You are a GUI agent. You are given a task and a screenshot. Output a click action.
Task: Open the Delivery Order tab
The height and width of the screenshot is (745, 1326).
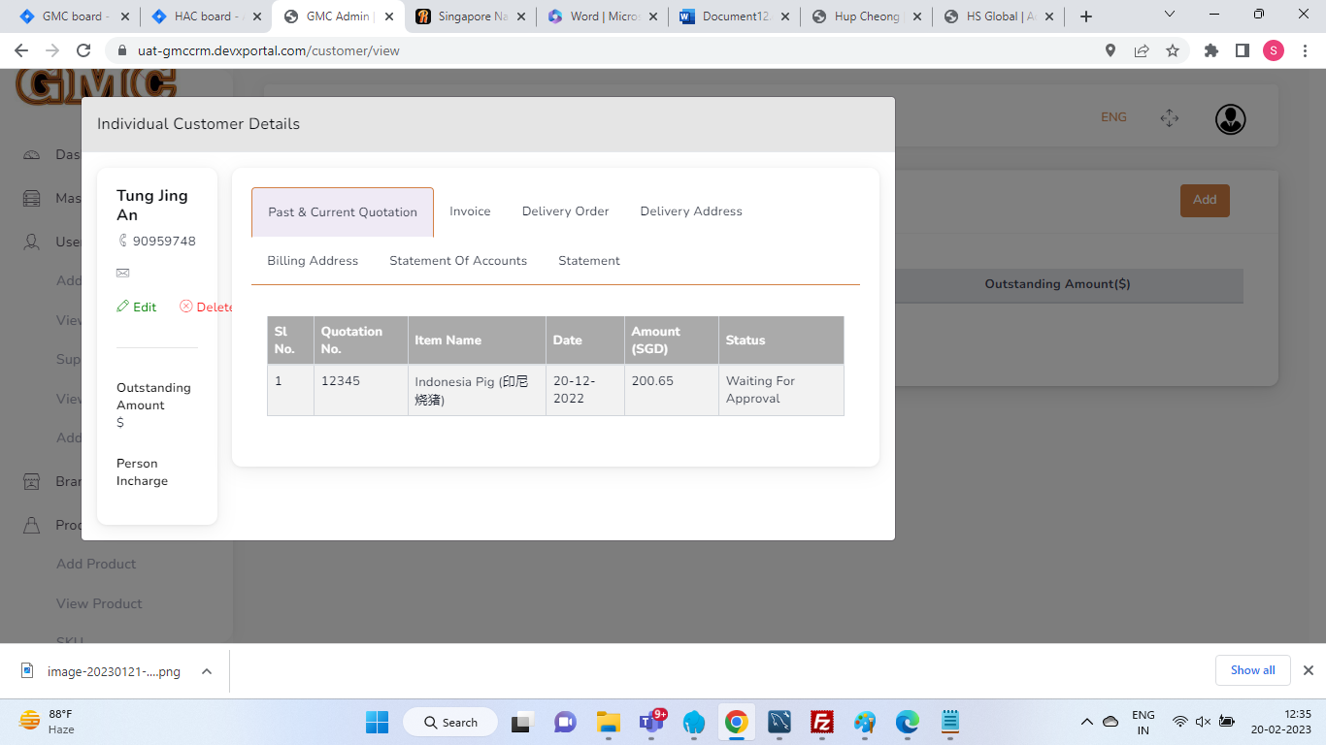pos(565,211)
